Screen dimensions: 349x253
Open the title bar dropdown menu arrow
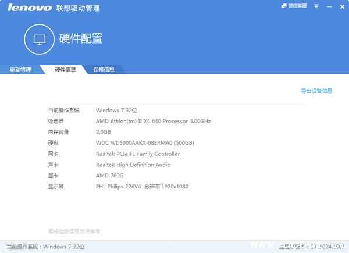(x=316, y=6)
